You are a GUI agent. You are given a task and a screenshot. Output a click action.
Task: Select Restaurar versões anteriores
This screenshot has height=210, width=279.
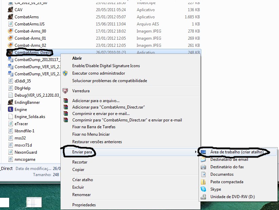97,142
